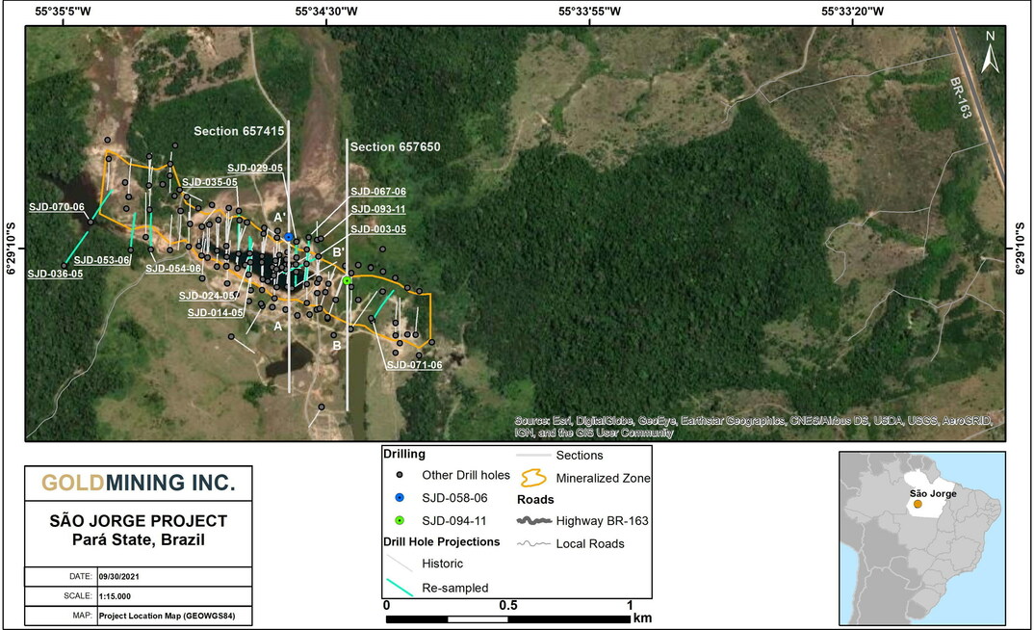The width and height of the screenshot is (1034, 630).
Task: Click the SJD-070-06 drill hole label
Action: tap(55, 205)
